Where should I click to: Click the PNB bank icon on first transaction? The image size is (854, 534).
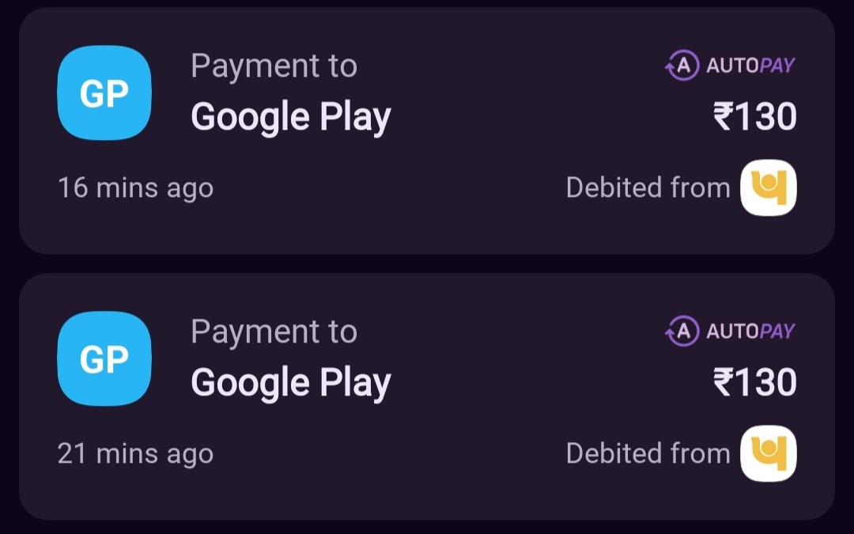(x=768, y=187)
